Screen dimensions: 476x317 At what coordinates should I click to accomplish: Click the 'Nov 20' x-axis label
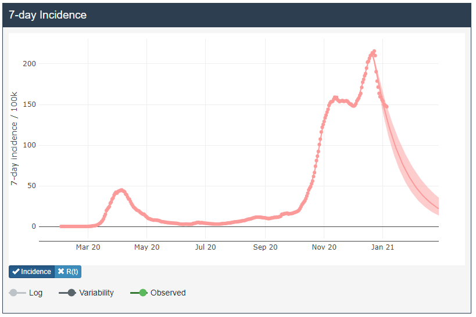point(324,247)
